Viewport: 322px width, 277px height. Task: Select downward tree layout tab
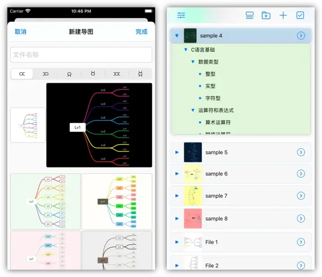69,74
